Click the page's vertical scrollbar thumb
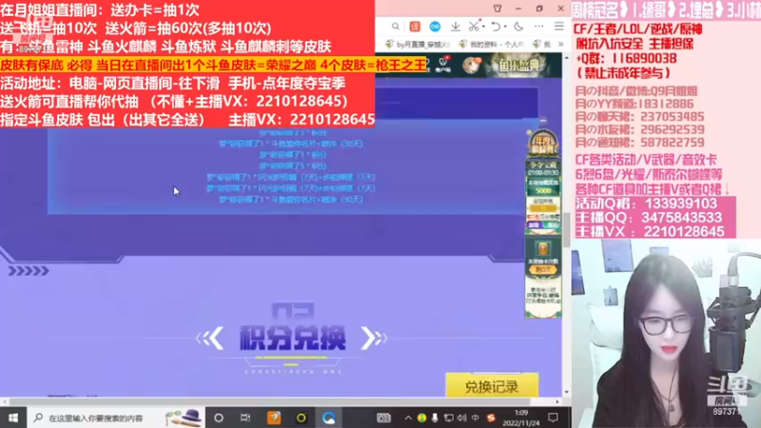The height and width of the screenshot is (428, 761). coord(566,229)
